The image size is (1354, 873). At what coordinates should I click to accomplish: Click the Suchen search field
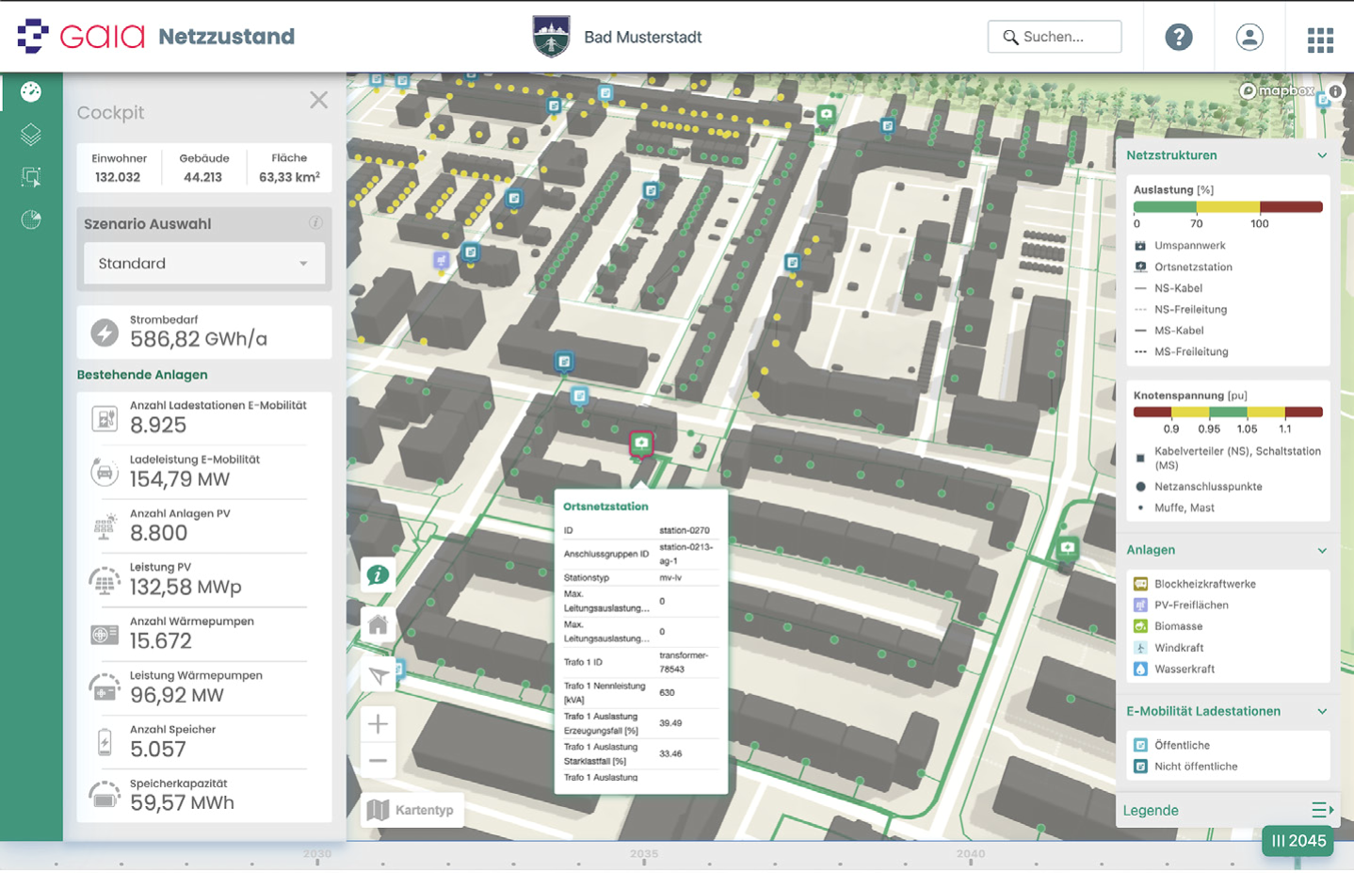coord(1055,37)
